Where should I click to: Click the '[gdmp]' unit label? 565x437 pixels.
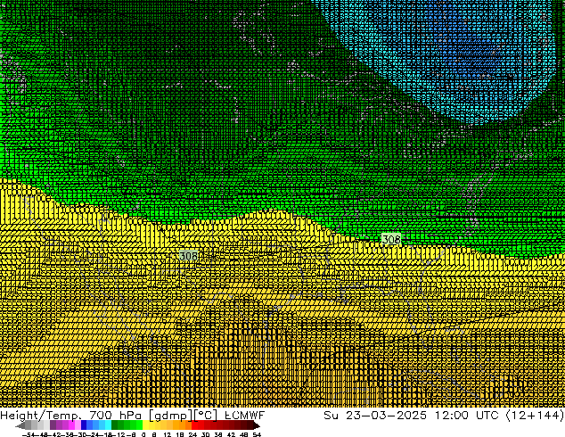pyautogui.click(x=170, y=415)
